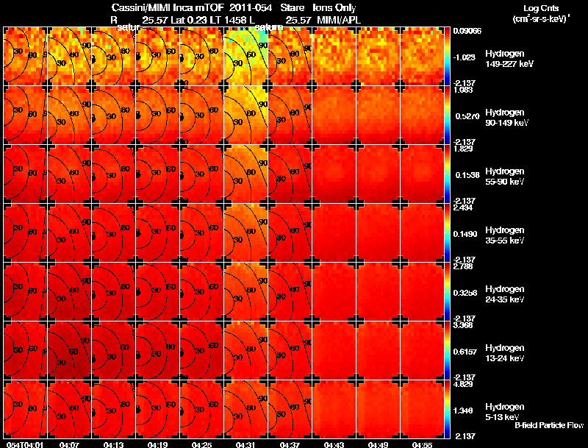Click the '04:55' time axis label

pyautogui.click(x=422, y=445)
